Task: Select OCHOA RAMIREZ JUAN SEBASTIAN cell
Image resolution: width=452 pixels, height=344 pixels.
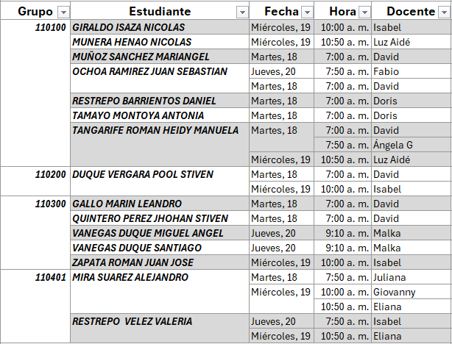Action: pos(150,71)
